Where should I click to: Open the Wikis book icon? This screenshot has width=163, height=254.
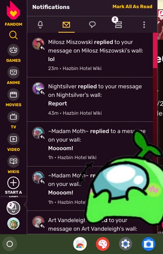13,161
